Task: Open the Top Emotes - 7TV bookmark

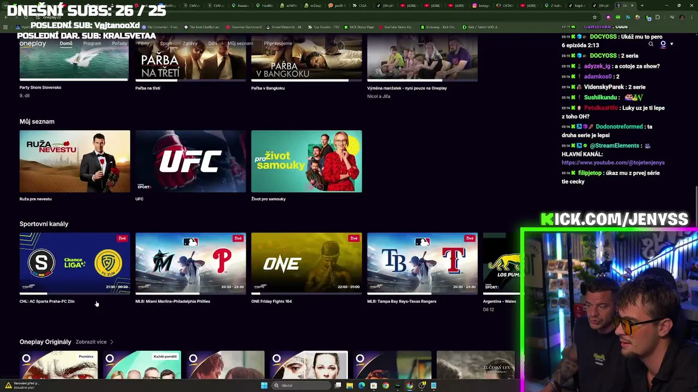Action: 323,27
